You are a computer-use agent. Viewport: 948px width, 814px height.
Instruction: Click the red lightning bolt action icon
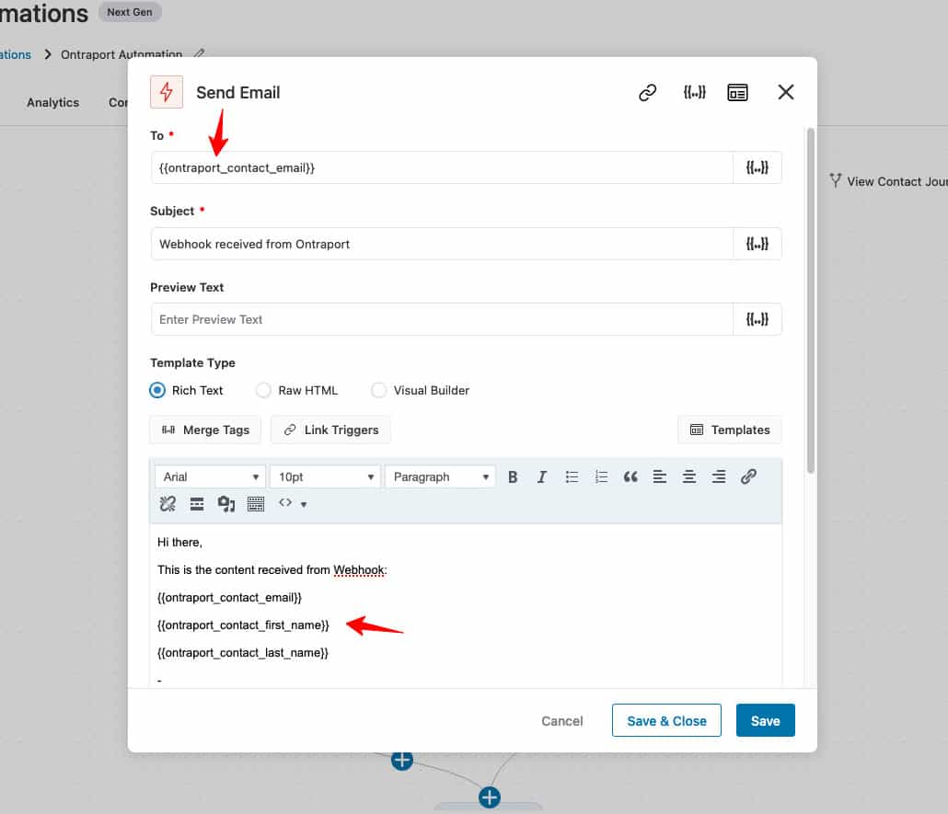pos(167,93)
